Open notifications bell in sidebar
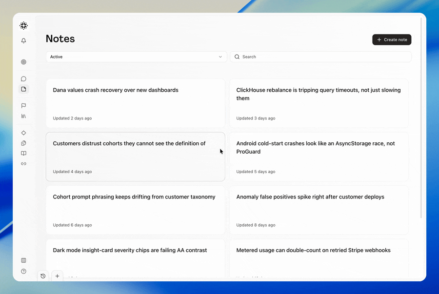The image size is (439, 294). (x=23, y=40)
